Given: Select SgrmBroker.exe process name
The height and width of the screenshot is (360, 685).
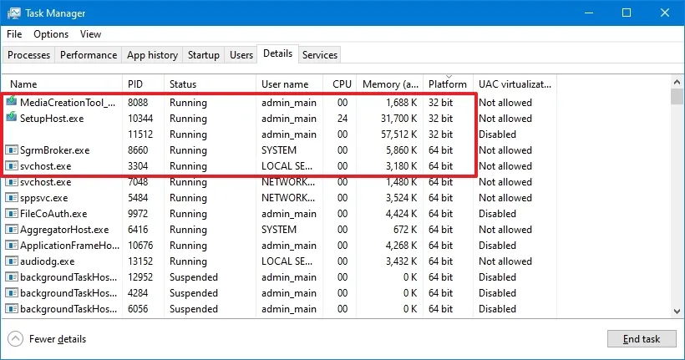Looking at the screenshot, I should pyautogui.click(x=54, y=150).
